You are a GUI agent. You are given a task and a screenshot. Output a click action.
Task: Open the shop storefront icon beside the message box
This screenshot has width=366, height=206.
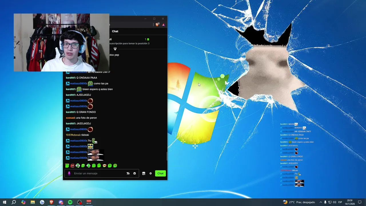tap(144, 173)
